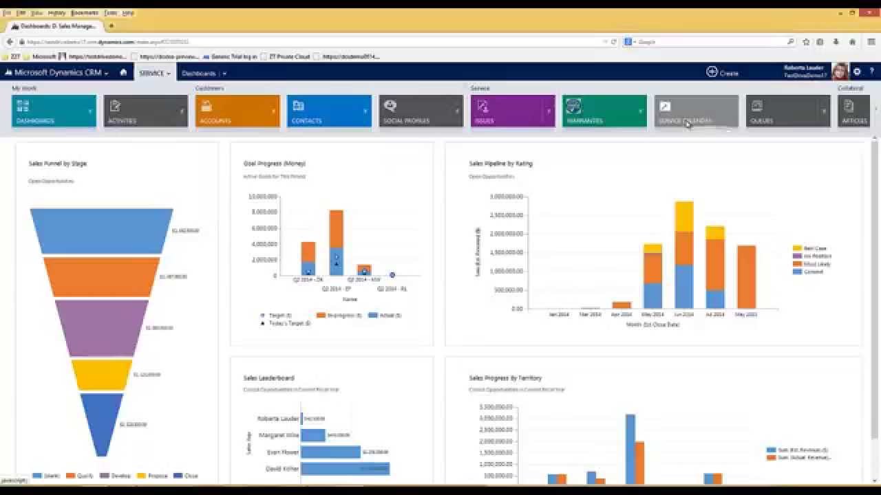Open the Edit menu
Viewport: 881px width, 495px height.
[21, 13]
